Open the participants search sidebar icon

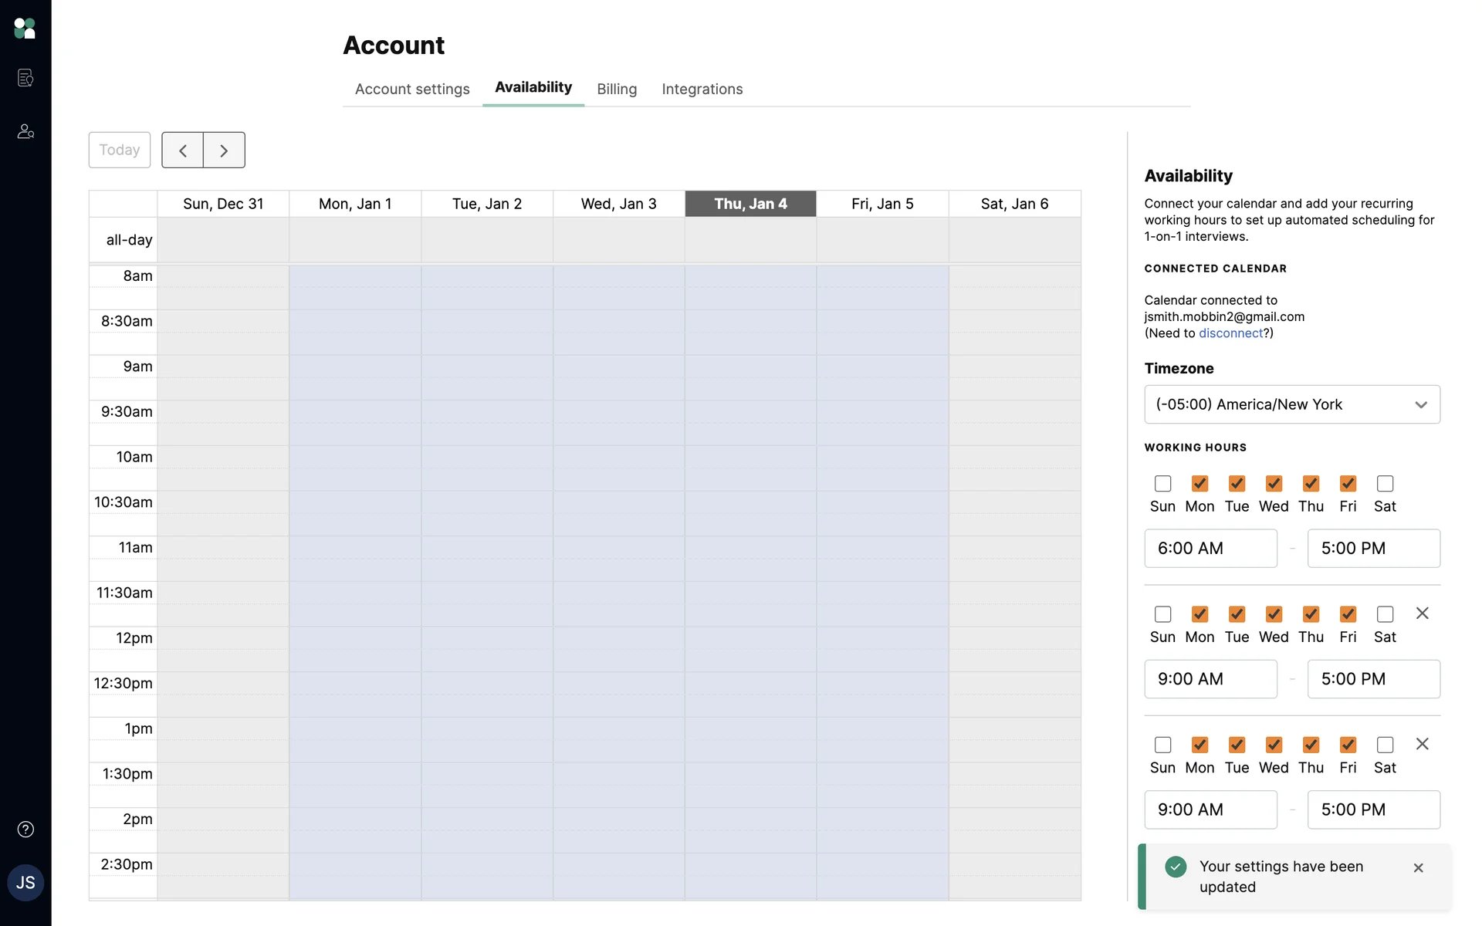pos(25,131)
